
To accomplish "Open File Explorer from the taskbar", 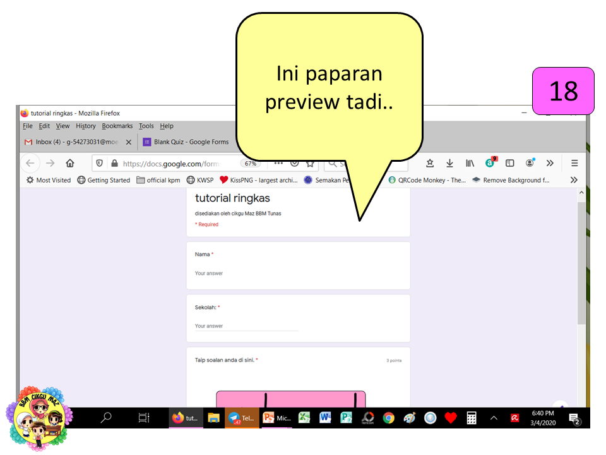I will (x=214, y=418).
